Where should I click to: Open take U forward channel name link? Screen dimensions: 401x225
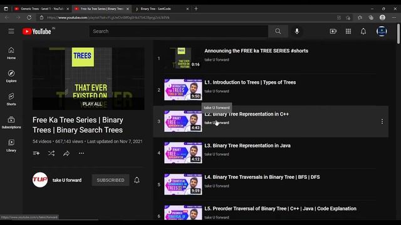click(x=67, y=180)
